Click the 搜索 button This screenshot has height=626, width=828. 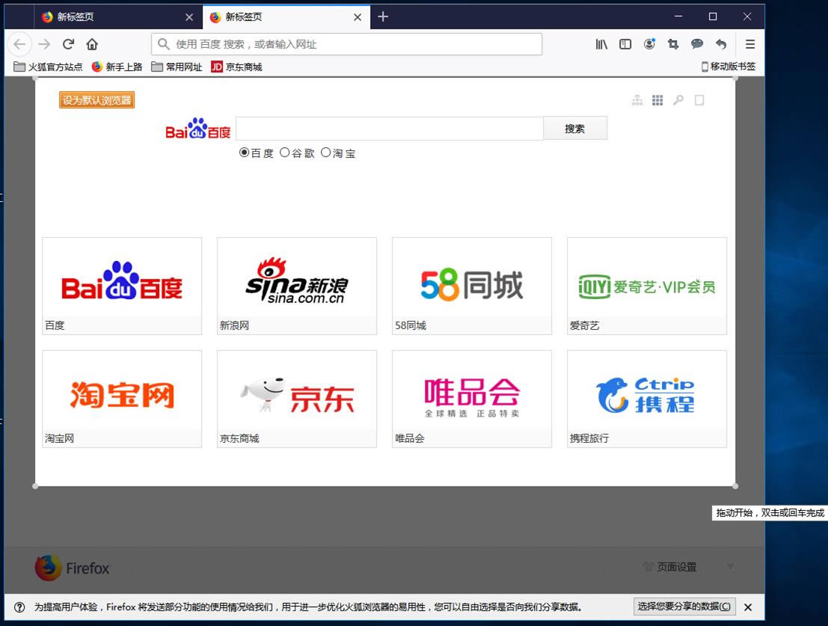coord(575,128)
